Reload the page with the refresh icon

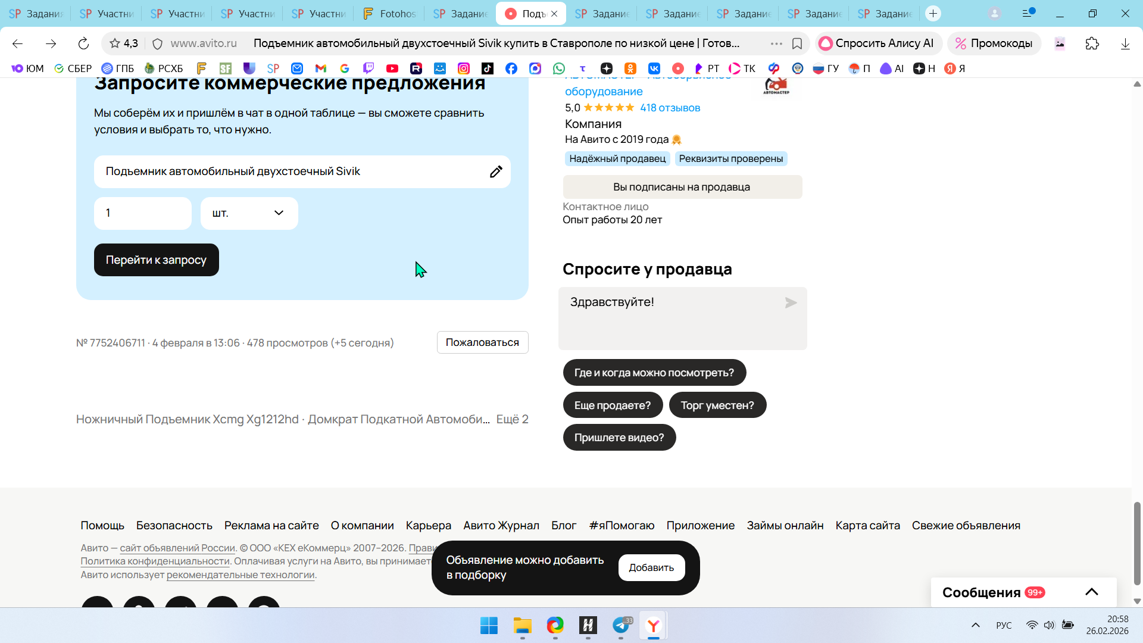pos(83,43)
